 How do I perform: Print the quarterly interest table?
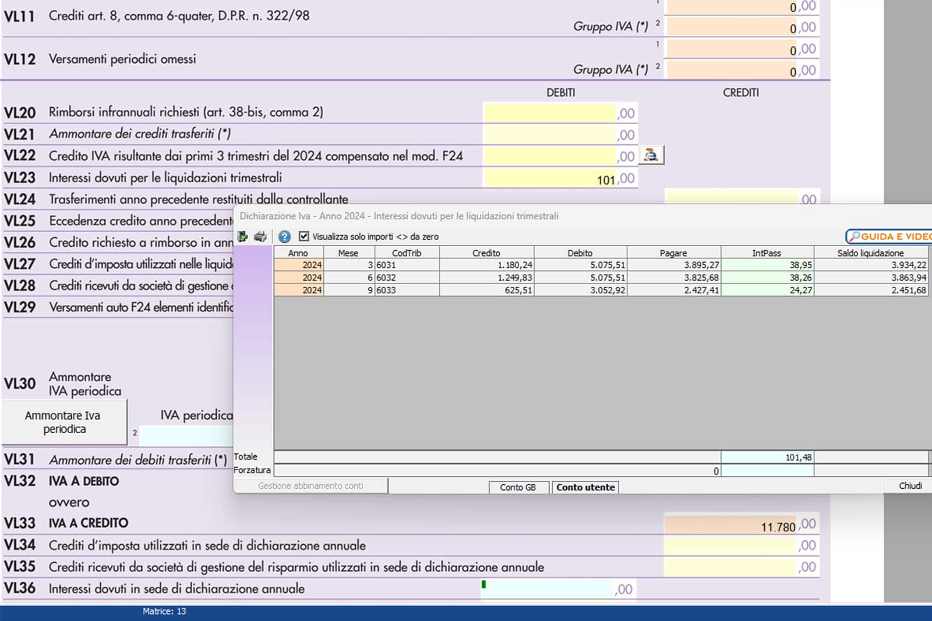point(260,236)
